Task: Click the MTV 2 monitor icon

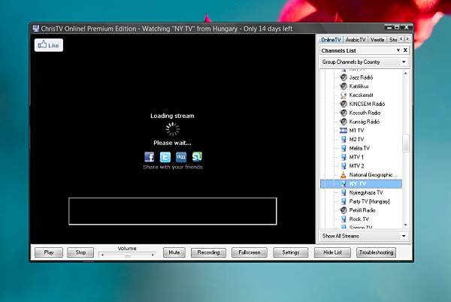Action: coord(344,166)
